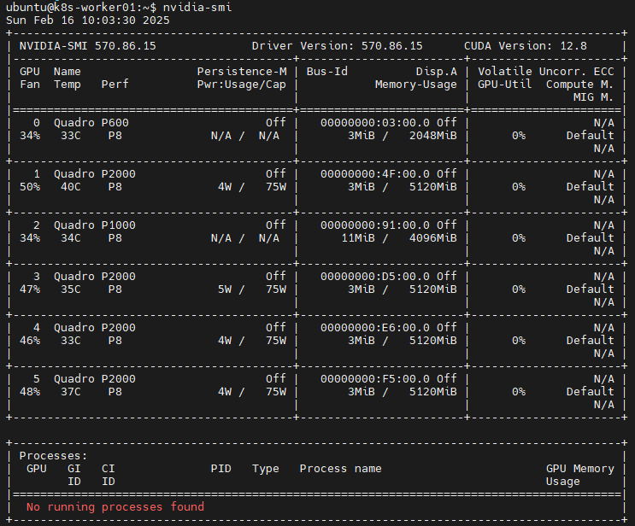635x526 pixels.
Task: Click the 'Process name' column header
Action: (341, 469)
